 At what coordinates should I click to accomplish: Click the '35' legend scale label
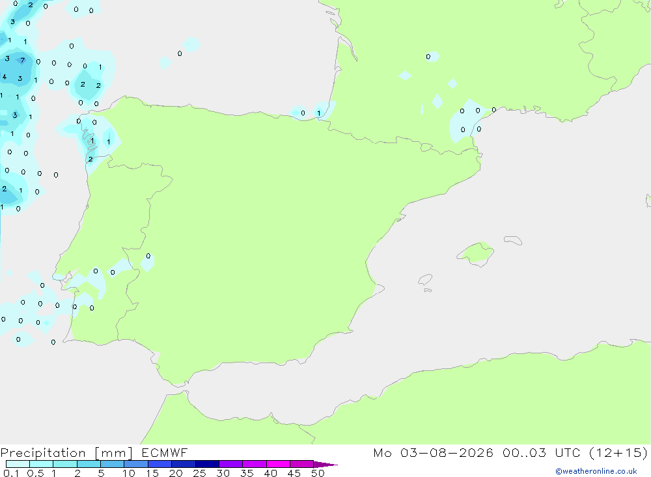click(247, 473)
